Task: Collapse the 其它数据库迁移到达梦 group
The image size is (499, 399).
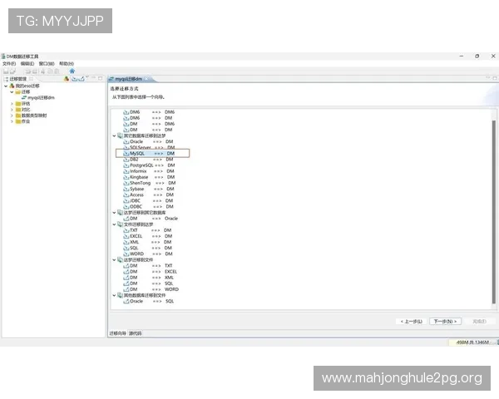Action: tap(115, 135)
